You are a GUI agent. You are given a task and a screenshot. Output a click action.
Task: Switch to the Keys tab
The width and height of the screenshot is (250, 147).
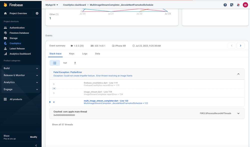click(72, 54)
